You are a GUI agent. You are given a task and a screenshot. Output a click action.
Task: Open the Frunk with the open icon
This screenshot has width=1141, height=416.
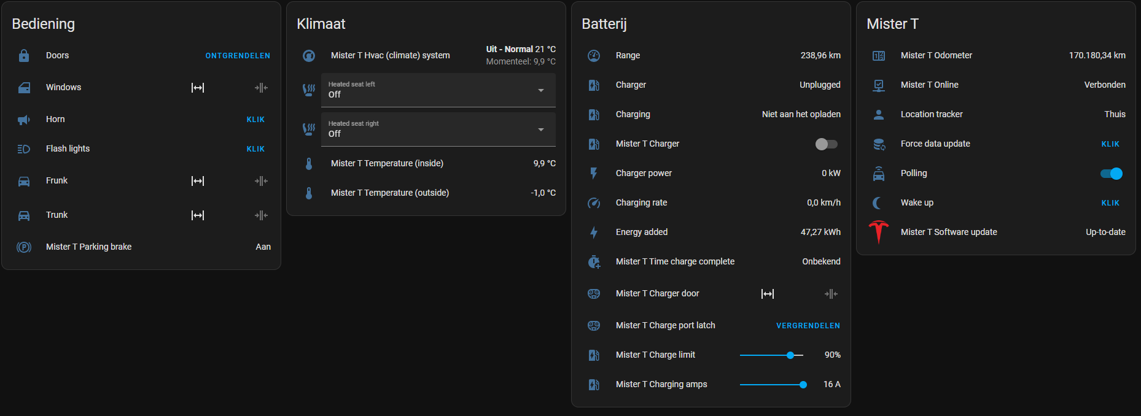click(198, 181)
